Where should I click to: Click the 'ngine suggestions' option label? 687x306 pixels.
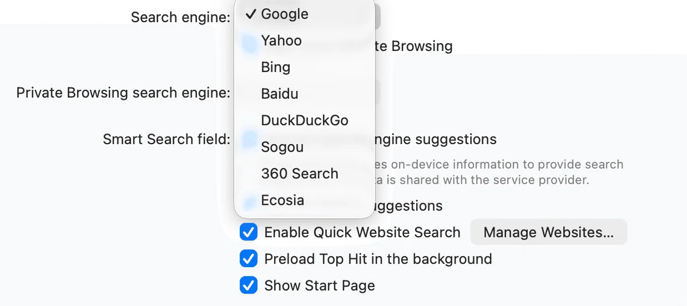click(435, 140)
